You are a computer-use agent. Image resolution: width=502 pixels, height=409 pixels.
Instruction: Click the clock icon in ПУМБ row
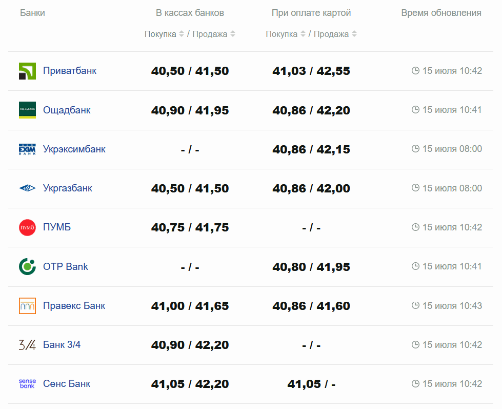[416, 227]
